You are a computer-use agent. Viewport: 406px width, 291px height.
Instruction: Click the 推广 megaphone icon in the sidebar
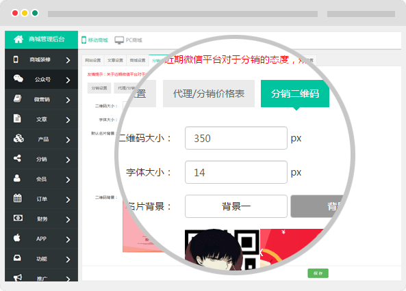point(18,277)
